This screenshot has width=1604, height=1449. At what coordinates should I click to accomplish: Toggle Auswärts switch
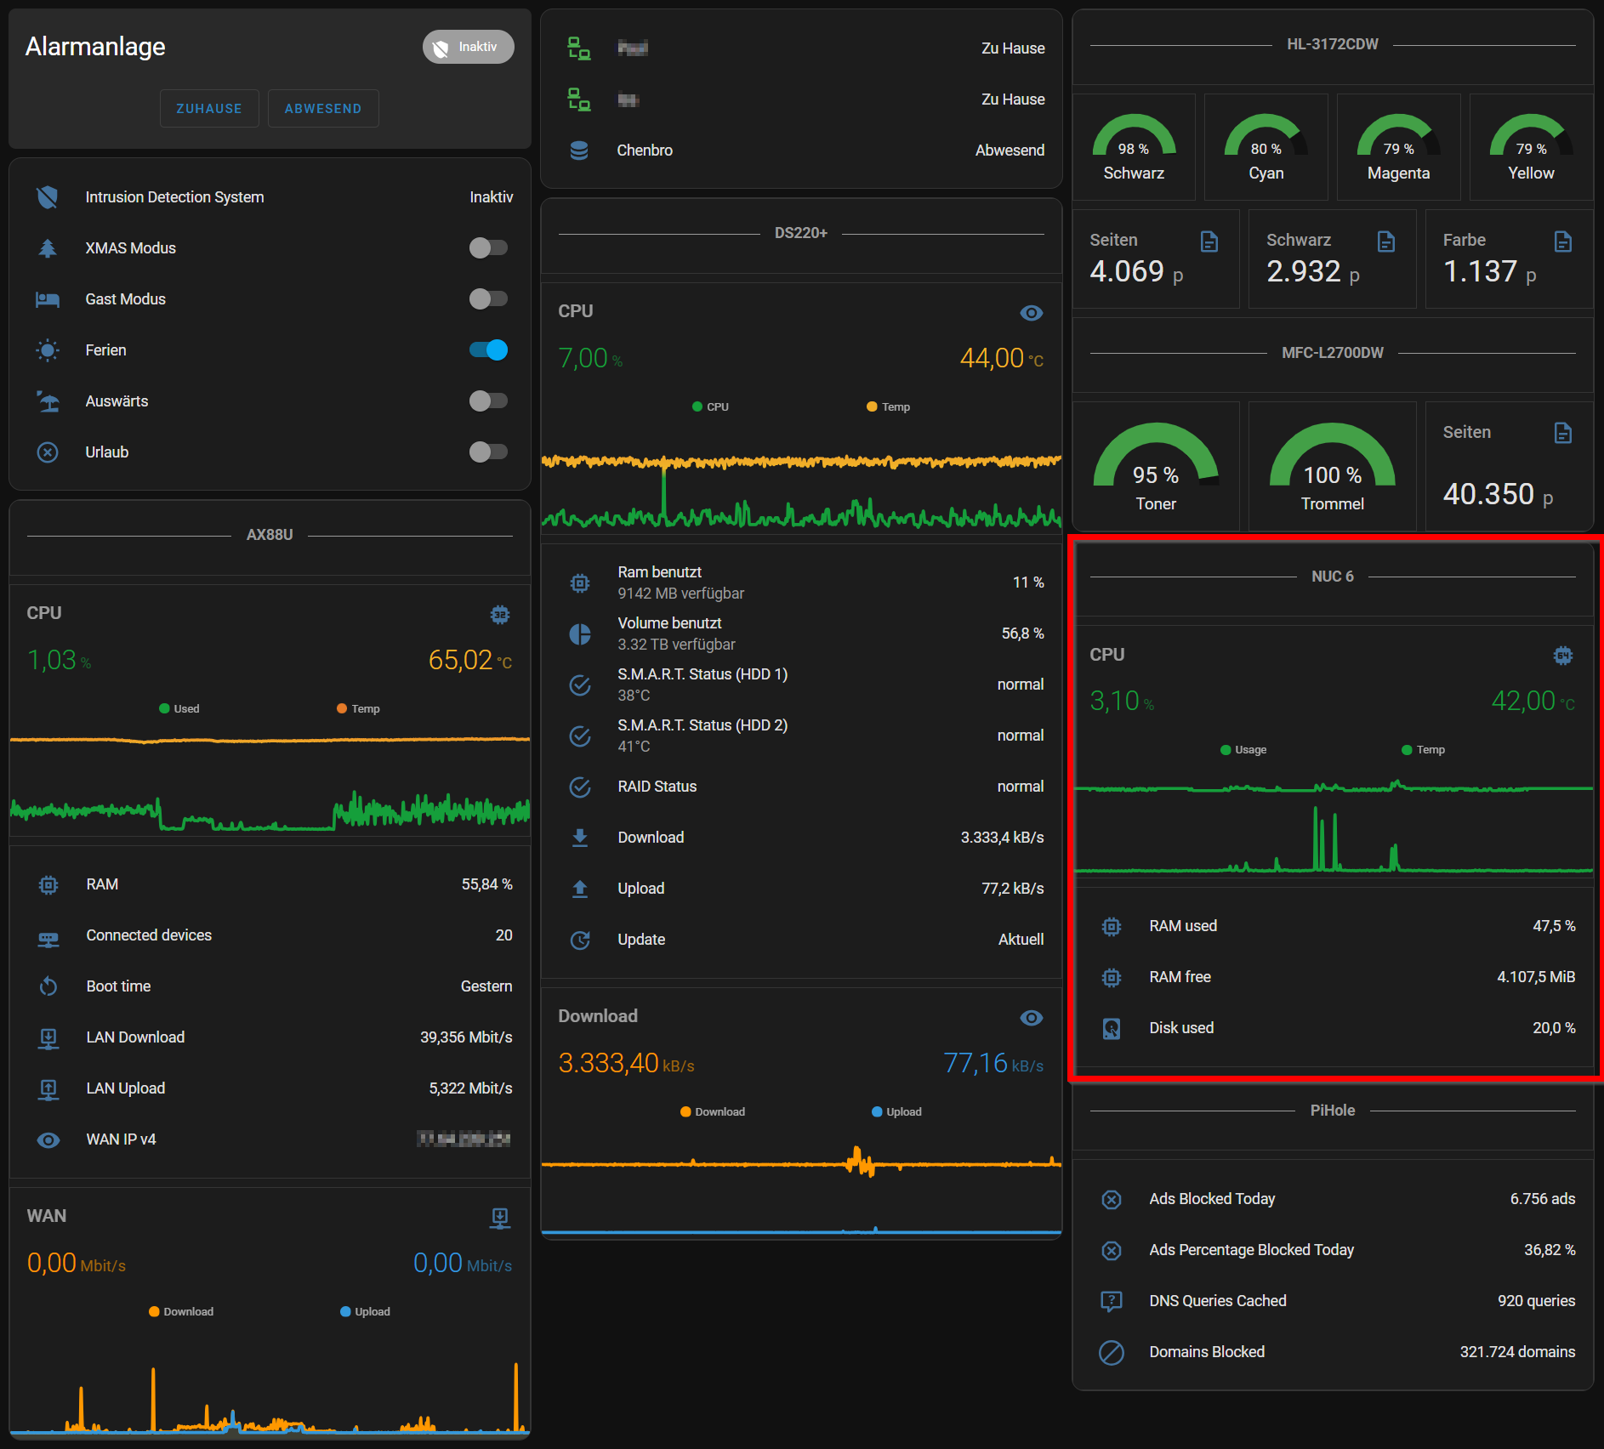point(488,401)
